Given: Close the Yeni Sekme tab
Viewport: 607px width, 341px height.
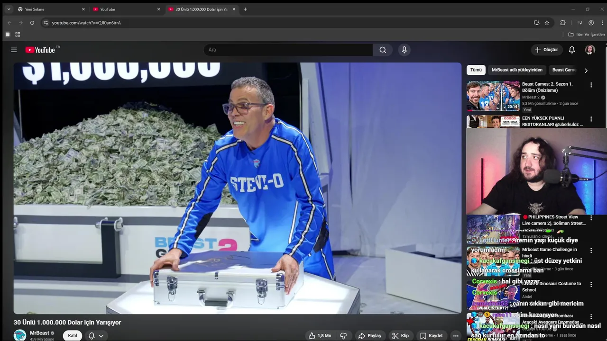Looking at the screenshot, I should coord(83,9).
